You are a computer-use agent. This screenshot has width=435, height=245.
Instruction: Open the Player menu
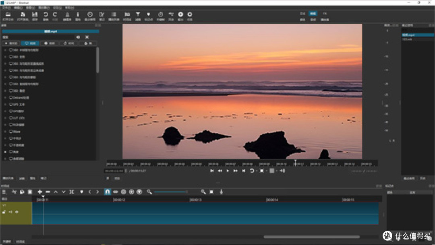[44, 8]
